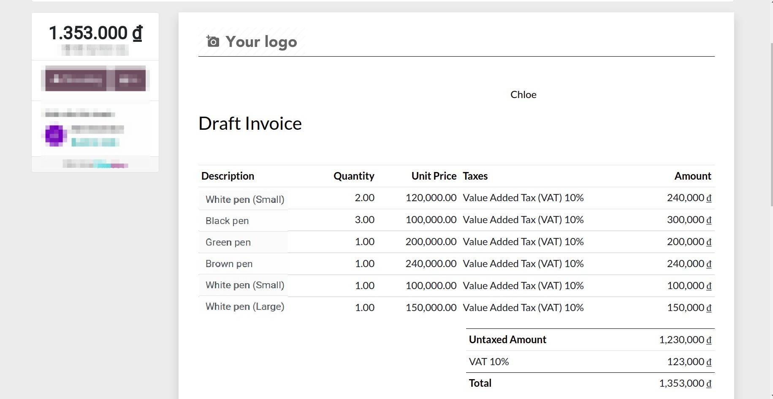Select the total '1.353.000 đ' in the sidebar
Image resolution: width=773 pixels, height=399 pixels.
[95, 33]
